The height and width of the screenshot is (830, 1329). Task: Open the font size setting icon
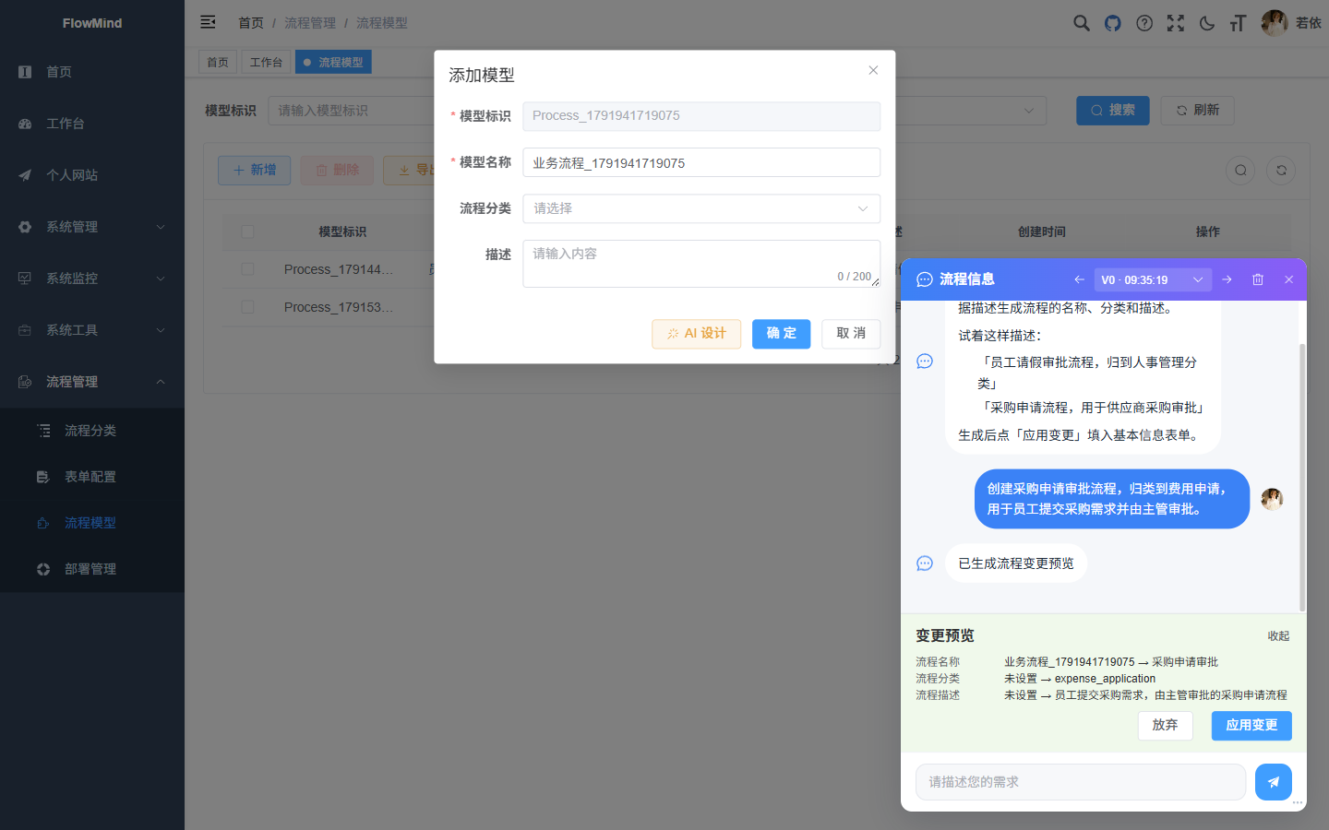(1238, 23)
